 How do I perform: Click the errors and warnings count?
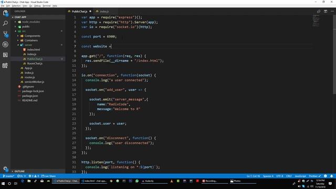coord(34,176)
